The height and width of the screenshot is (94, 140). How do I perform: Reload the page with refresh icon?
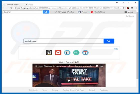click(x=11, y=8)
